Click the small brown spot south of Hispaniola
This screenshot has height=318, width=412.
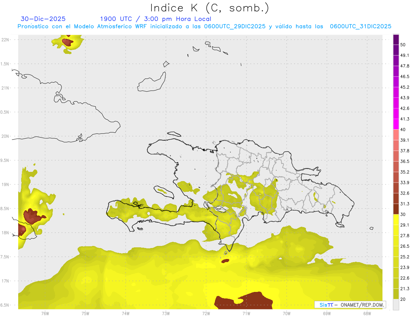[x=225, y=261]
